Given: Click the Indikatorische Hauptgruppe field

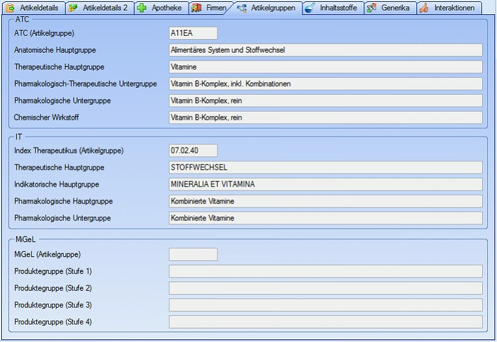Looking at the screenshot, I should [325, 185].
